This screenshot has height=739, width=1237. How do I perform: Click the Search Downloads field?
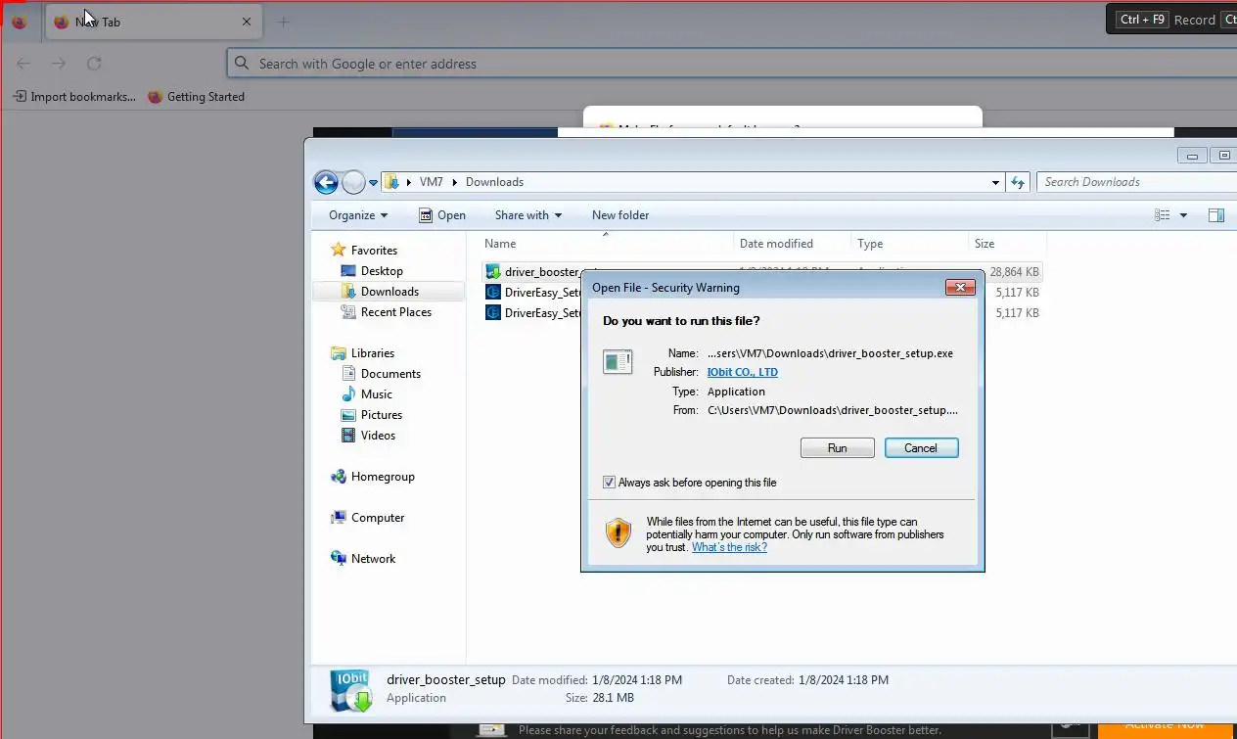1135,182
